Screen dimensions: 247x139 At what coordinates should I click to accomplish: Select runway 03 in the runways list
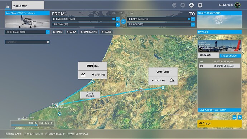(219, 61)
